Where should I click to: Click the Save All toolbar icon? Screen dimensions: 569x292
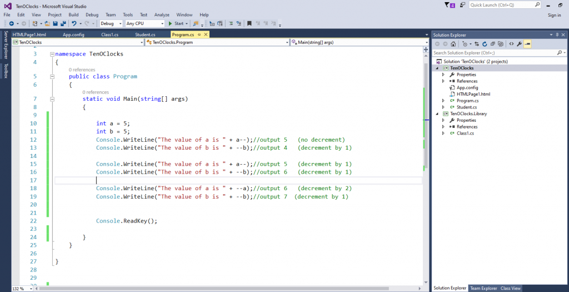click(x=63, y=23)
